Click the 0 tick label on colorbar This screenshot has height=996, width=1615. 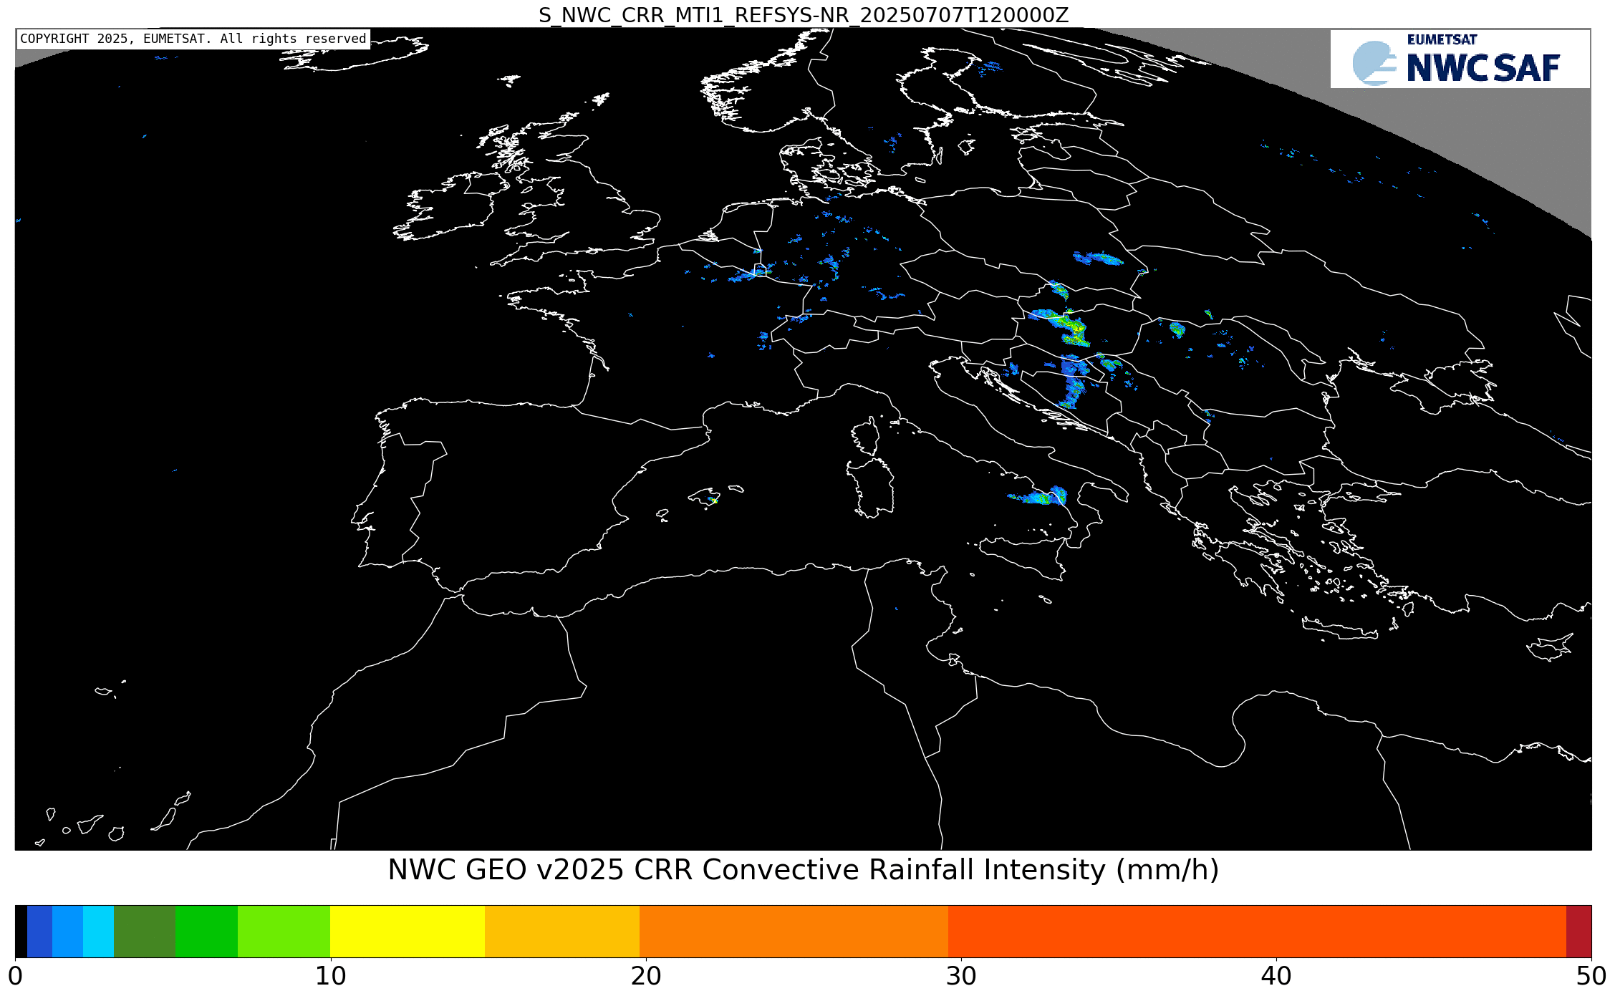15,977
